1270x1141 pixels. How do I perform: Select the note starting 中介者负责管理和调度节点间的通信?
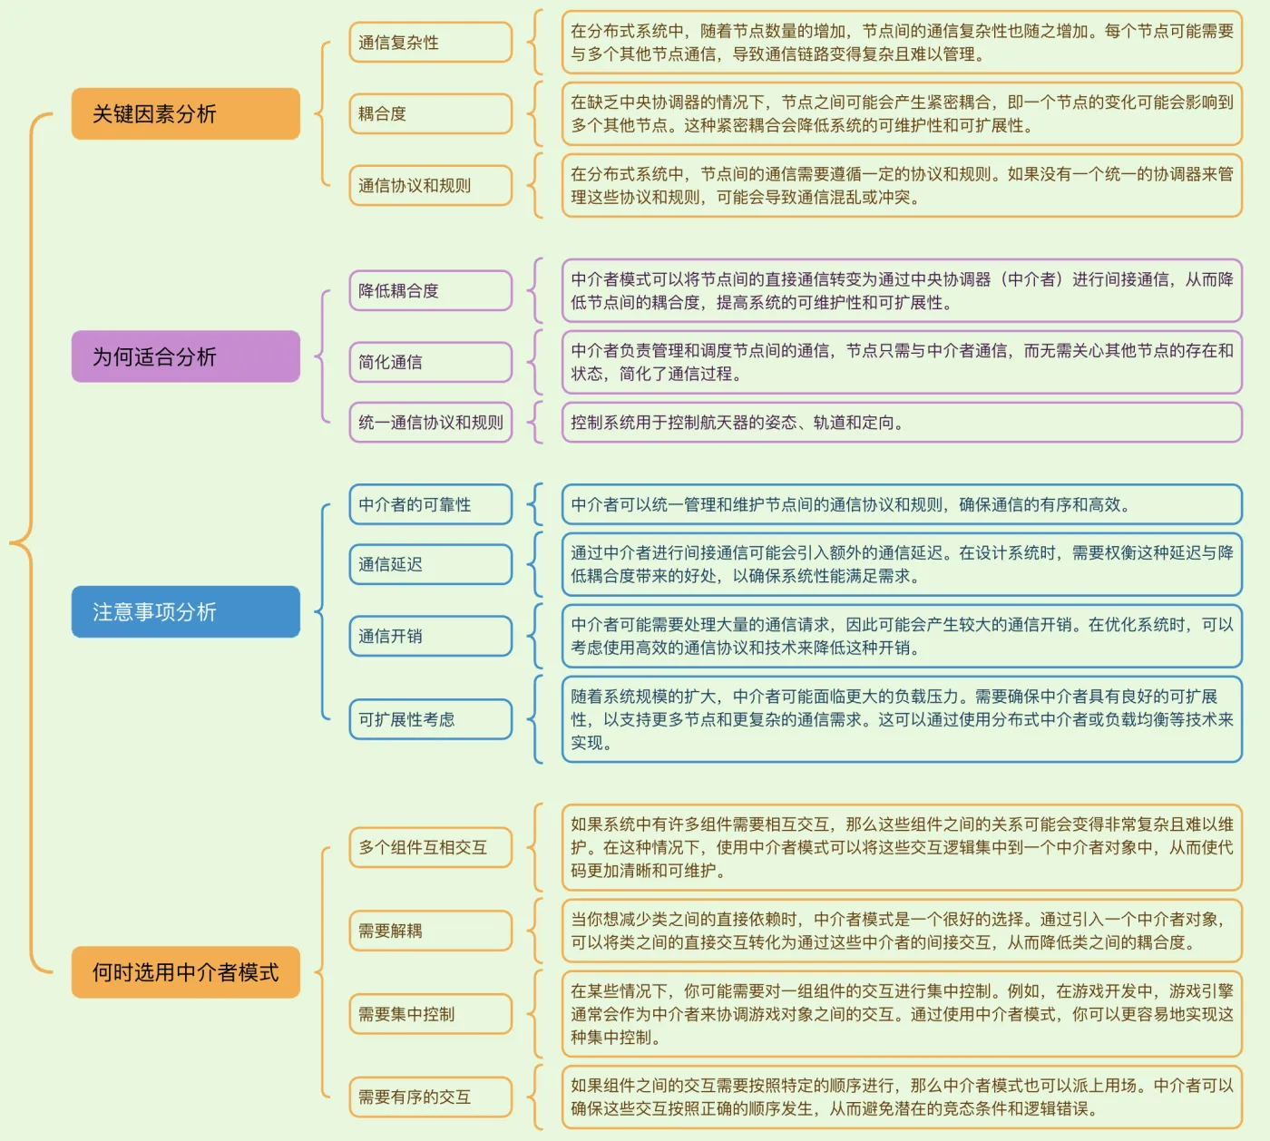[902, 362]
